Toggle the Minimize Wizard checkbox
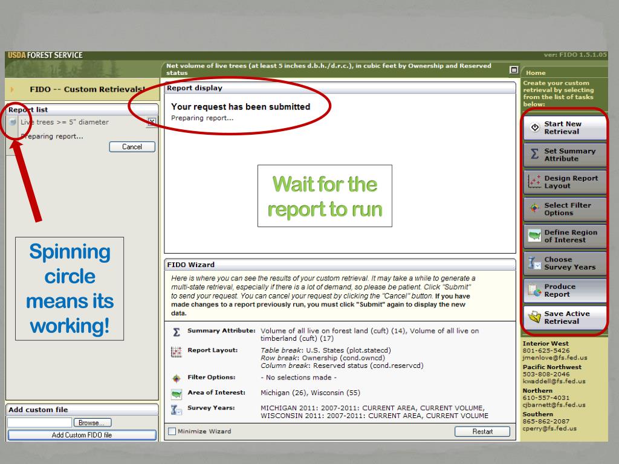Screen dimensions: 619x464 point(172,431)
